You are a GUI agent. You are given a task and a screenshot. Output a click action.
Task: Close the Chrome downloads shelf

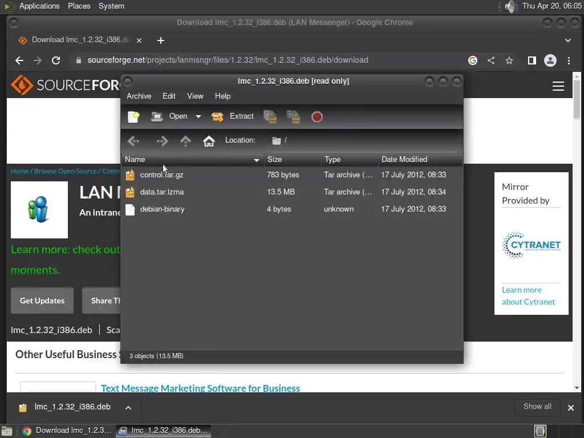tap(570, 408)
